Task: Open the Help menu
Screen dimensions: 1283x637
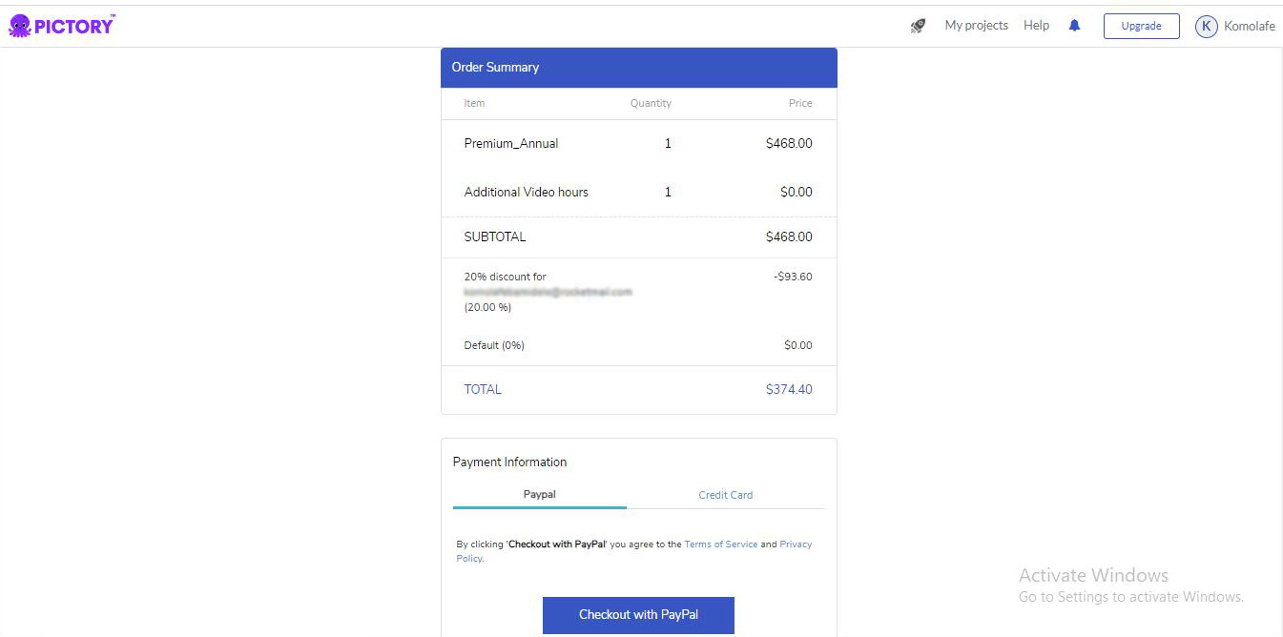Action: [1036, 26]
